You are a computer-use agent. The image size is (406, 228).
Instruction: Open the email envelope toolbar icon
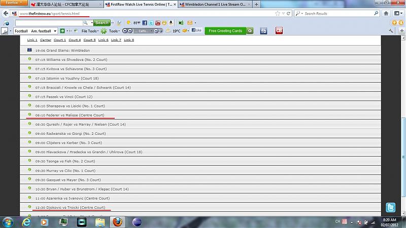tap(190, 23)
